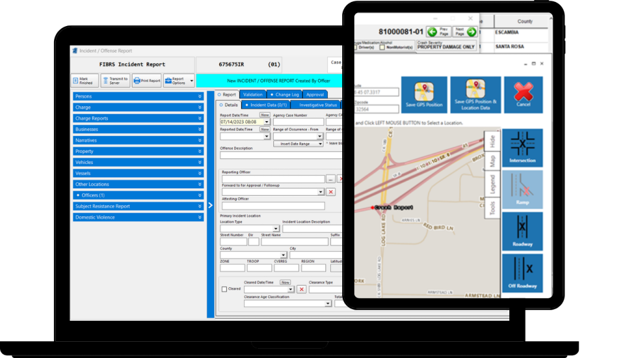This screenshot has height=358, width=636.
Task: Select the Roadway crash location icon
Action: click(x=522, y=231)
